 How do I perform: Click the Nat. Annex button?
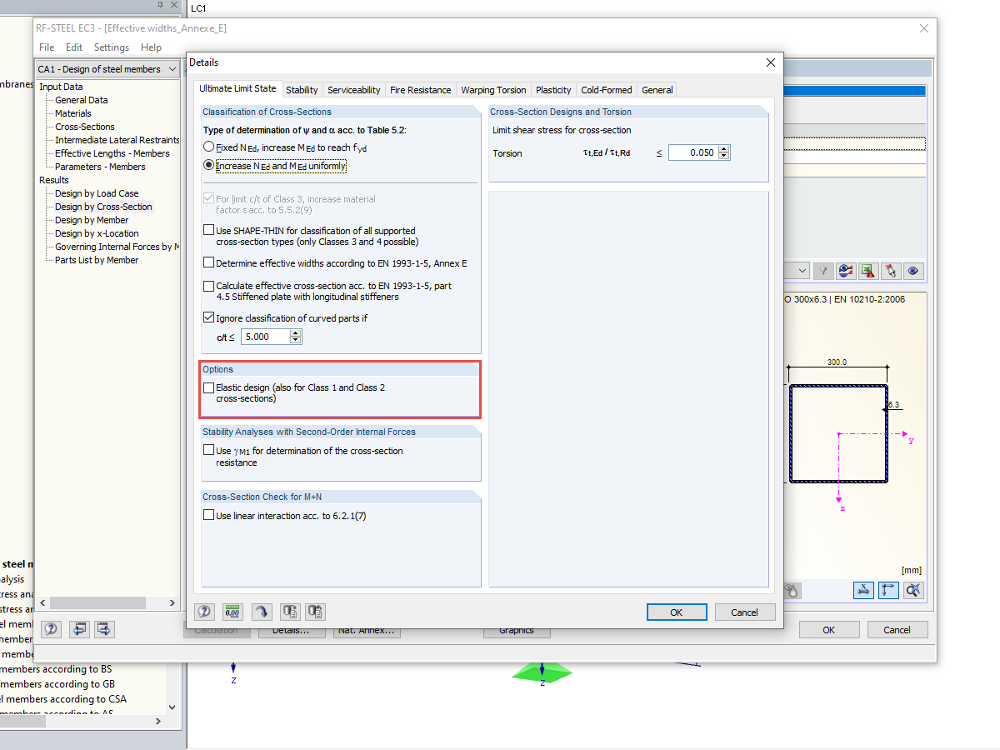pyautogui.click(x=367, y=631)
